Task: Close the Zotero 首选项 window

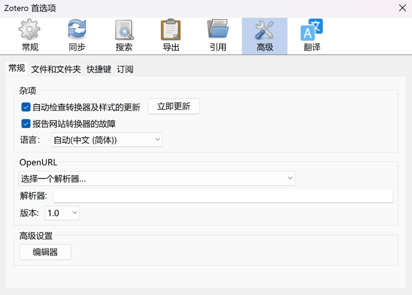Action: point(402,8)
